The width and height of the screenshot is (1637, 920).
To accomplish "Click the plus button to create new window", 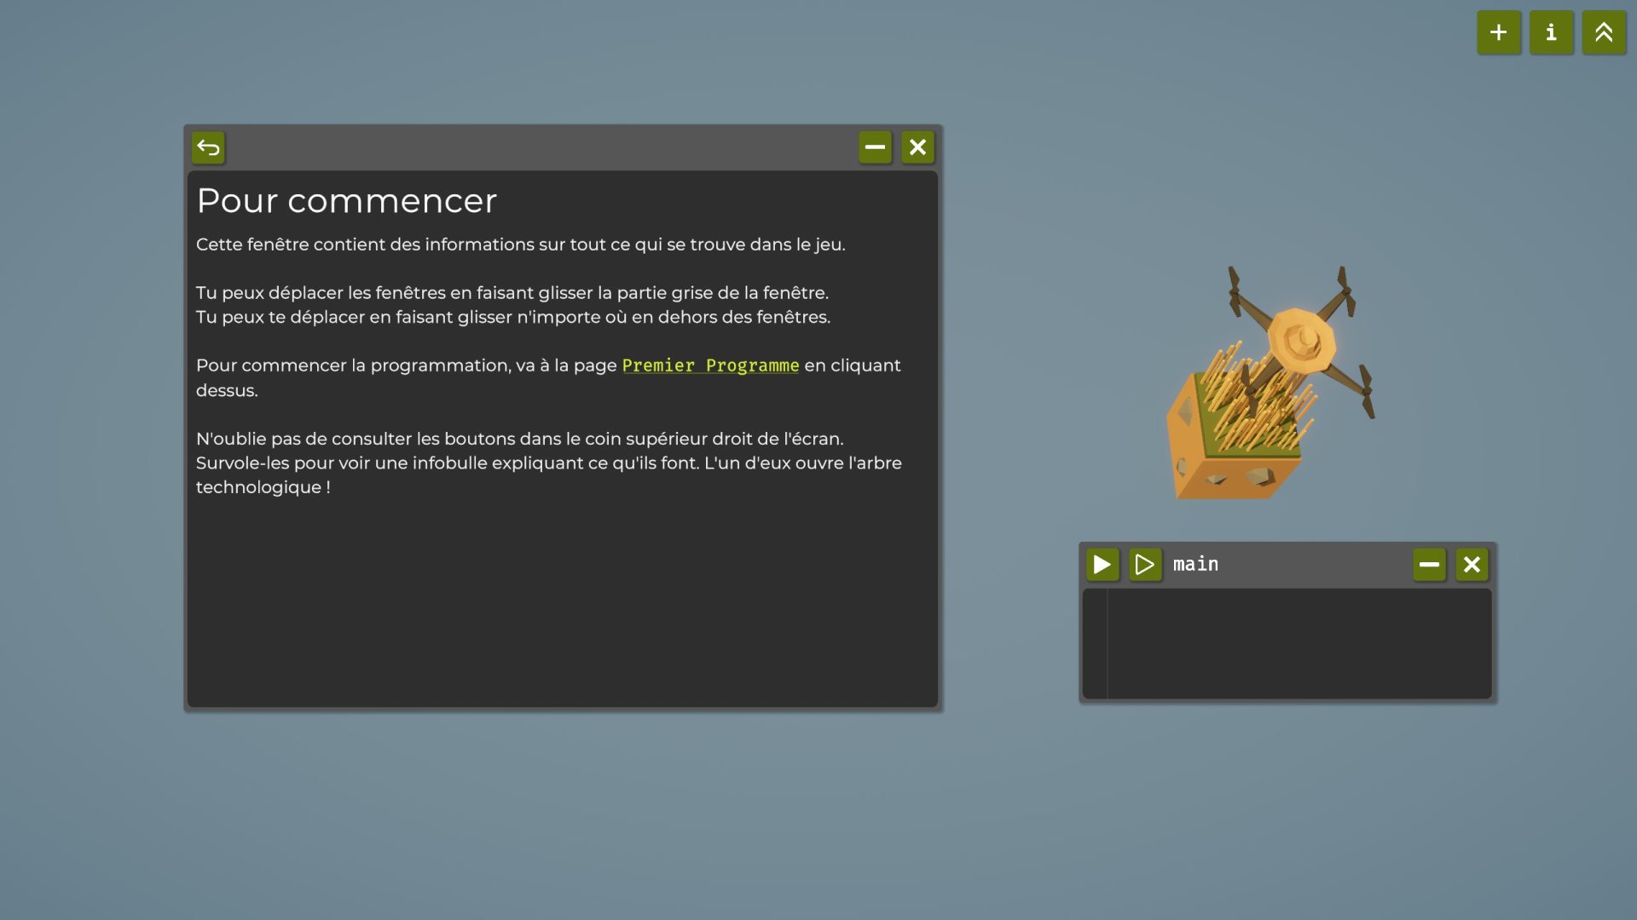I will coord(1498,32).
